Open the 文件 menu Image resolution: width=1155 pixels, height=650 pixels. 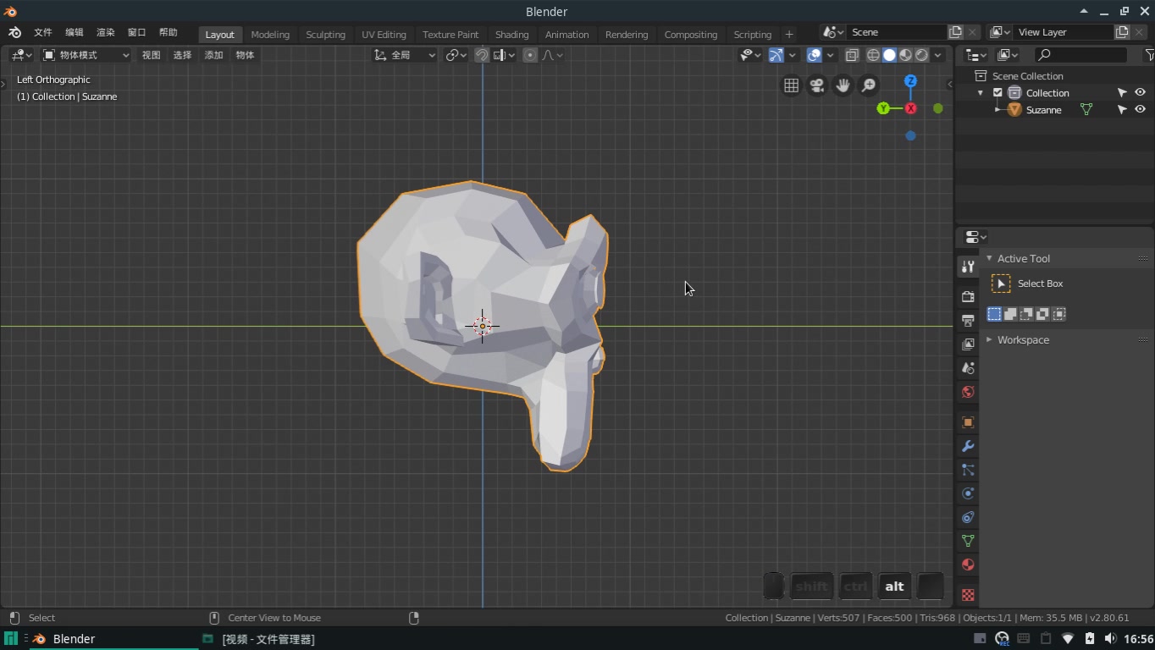[42, 33]
